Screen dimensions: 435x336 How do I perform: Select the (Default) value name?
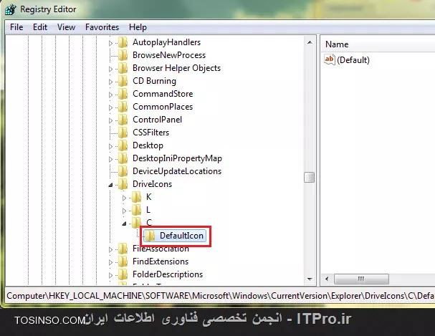click(x=353, y=60)
